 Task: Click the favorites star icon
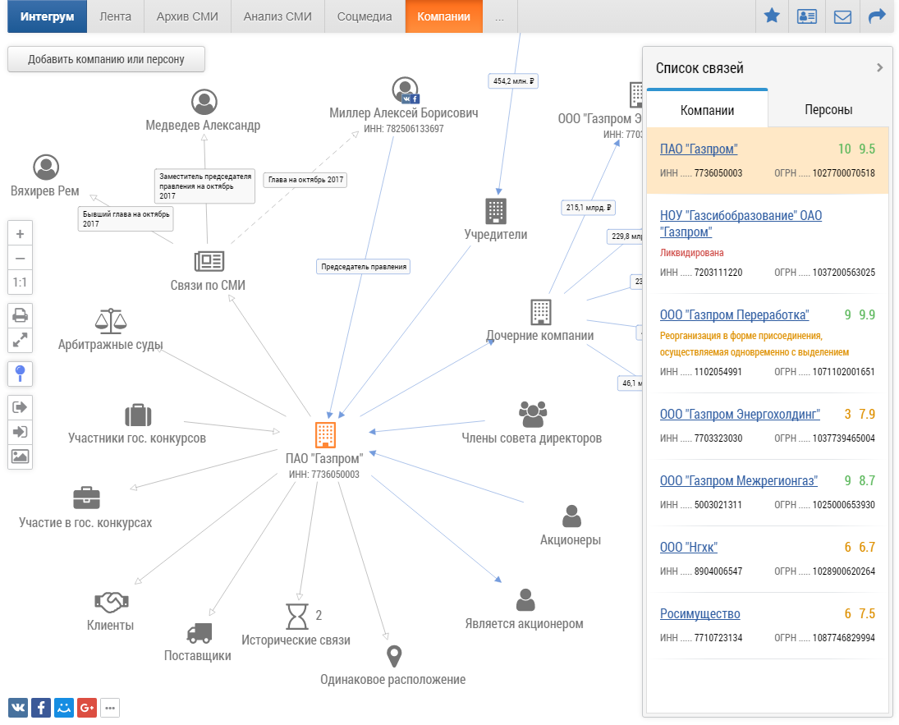772,16
